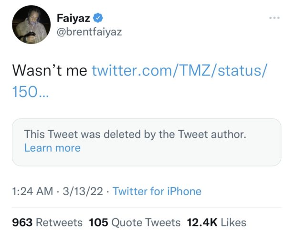Open Faiyaz's profile picture
284x232 pixels.
click(x=32, y=24)
